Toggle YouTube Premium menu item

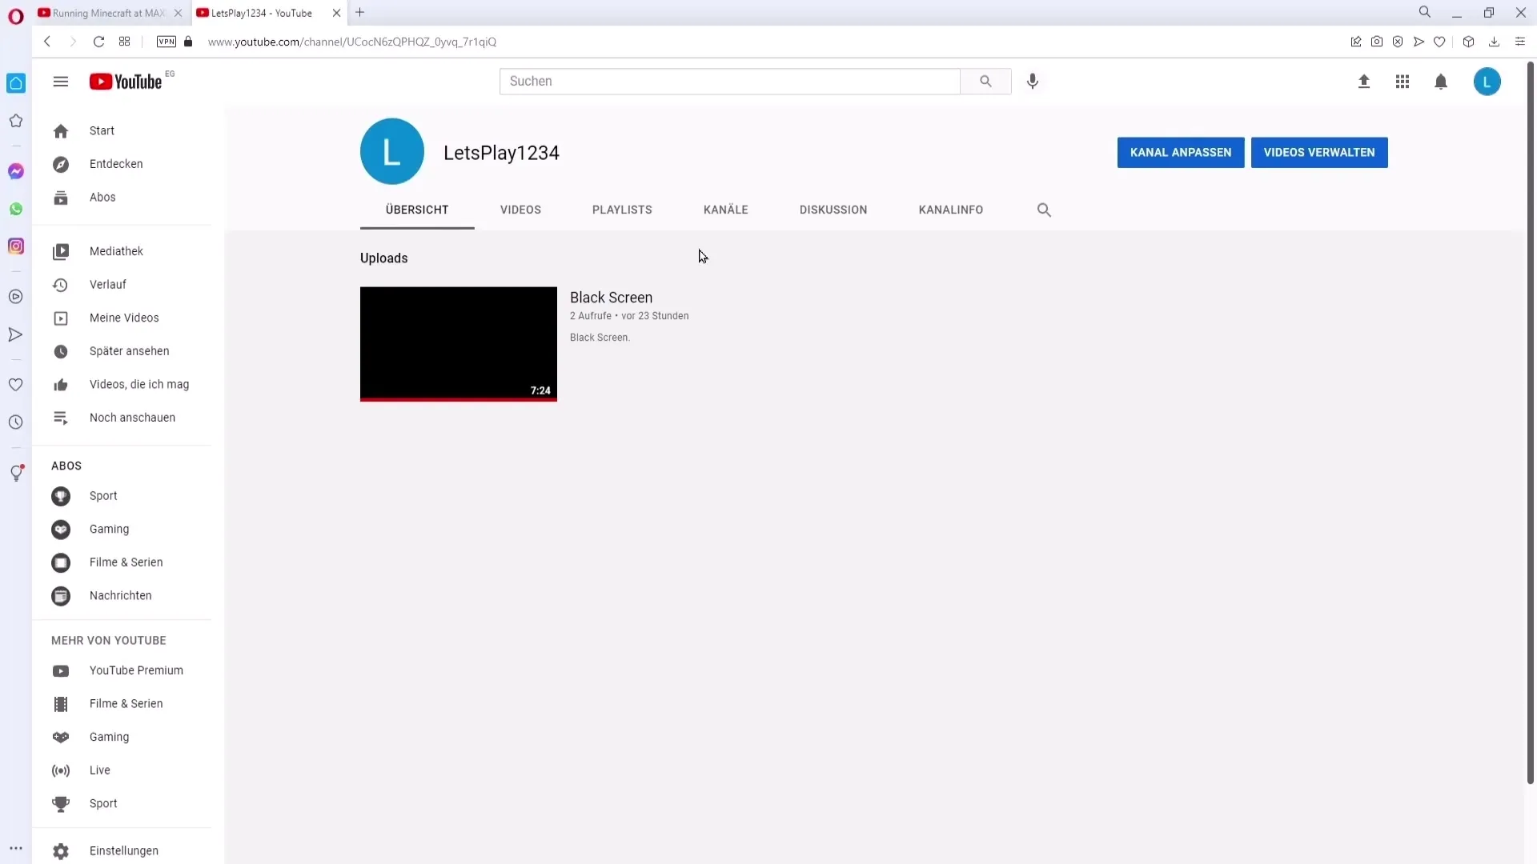click(x=135, y=670)
